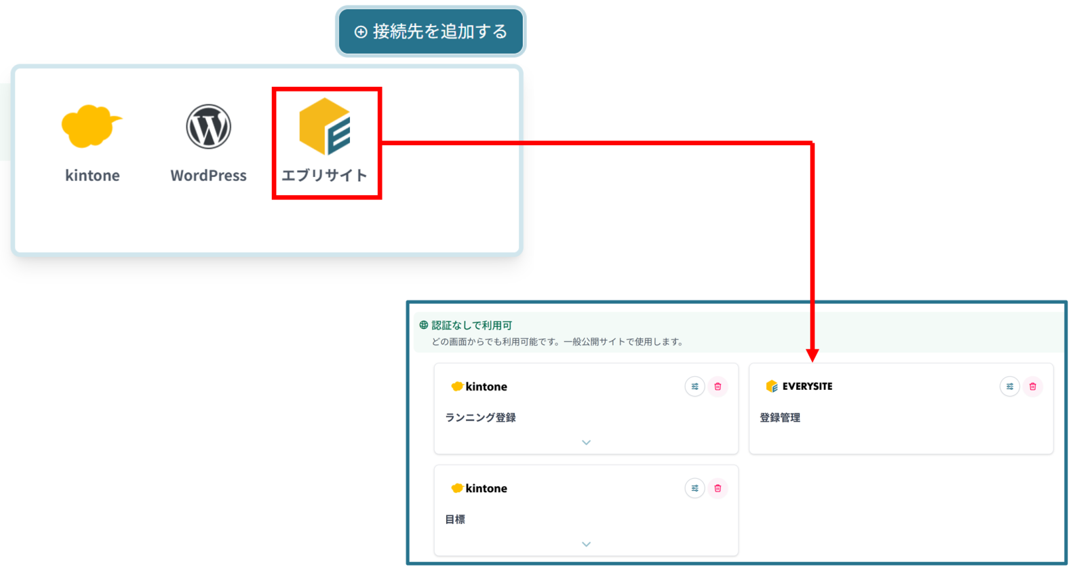Click the ランニング登録 connection name

click(480, 418)
